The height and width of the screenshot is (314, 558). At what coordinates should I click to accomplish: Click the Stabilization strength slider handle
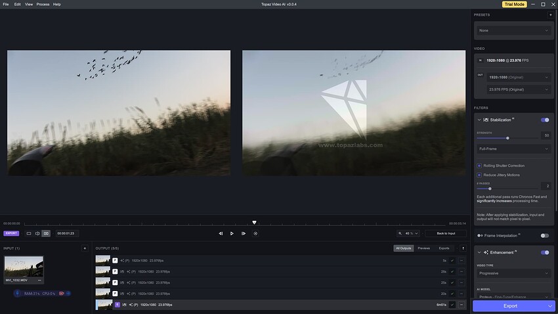tap(507, 138)
